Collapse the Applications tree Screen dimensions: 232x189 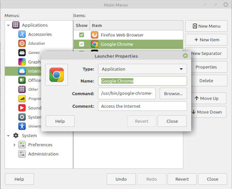[8, 25]
